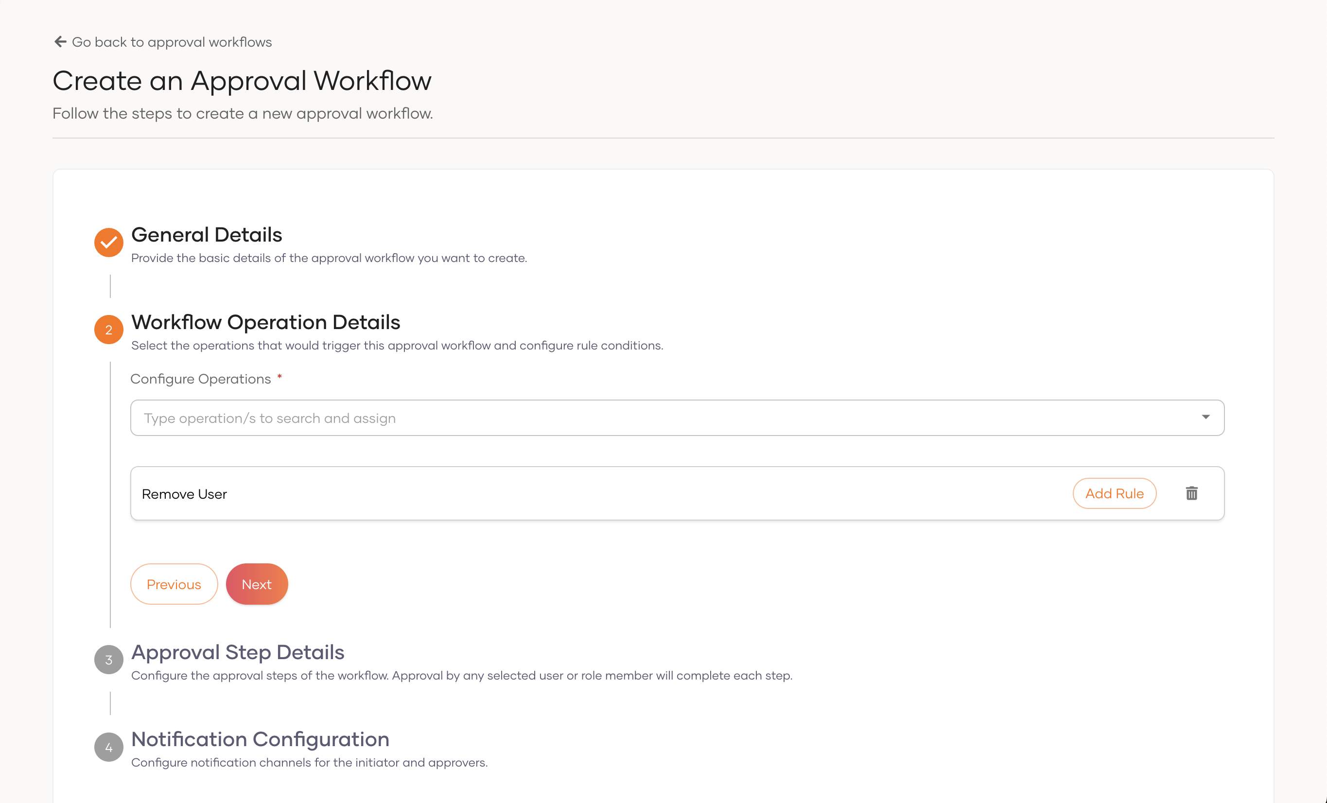Click the General Details completed checkmark icon

point(109,243)
